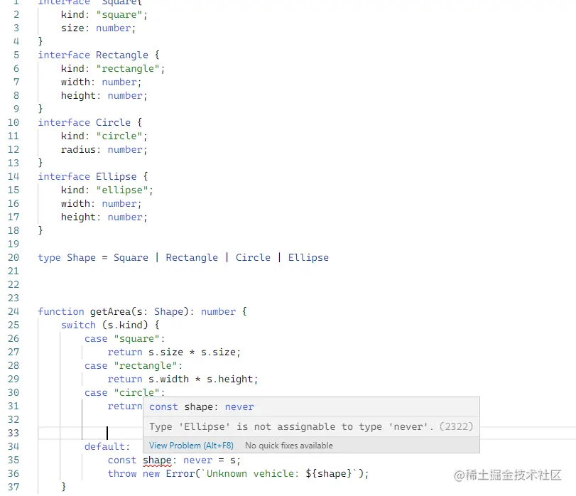This screenshot has height=496, width=576.
Task: Click 'Rectangle' in the Shape union on line 20
Action: pos(192,257)
